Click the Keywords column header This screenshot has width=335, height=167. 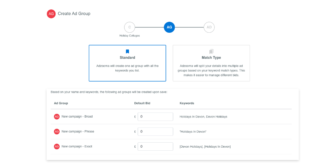(187, 103)
